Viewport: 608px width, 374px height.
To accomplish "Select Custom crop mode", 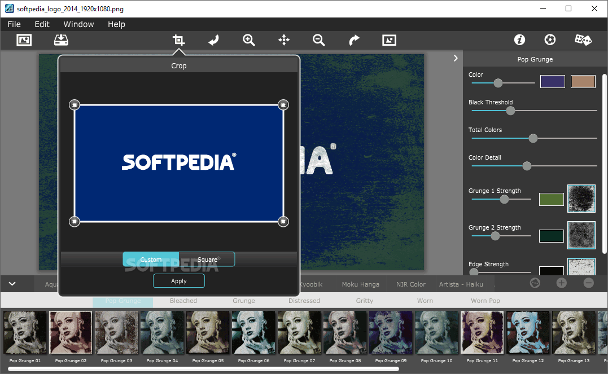I will (x=151, y=259).
